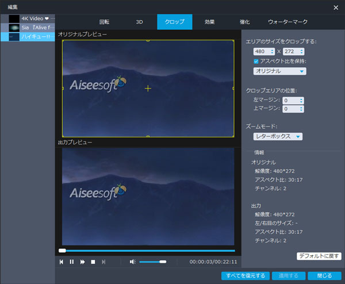The image size is (345, 284).
Task: Click デフォルトに戻す button
Action: pyautogui.click(x=319, y=256)
